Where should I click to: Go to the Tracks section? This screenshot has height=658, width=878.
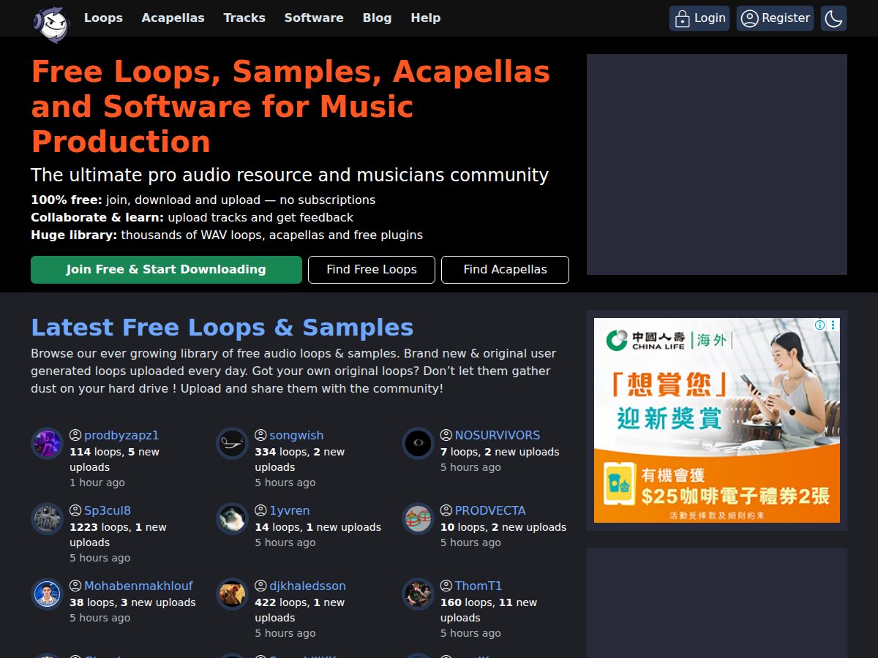[x=244, y=18]
